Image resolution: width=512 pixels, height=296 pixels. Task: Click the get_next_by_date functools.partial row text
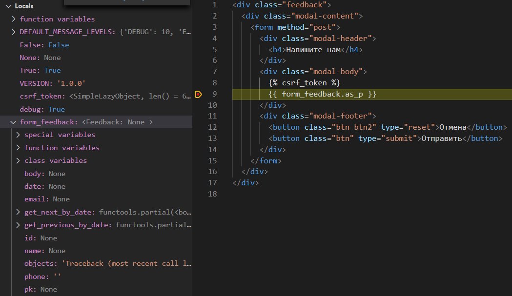(108, 212)
